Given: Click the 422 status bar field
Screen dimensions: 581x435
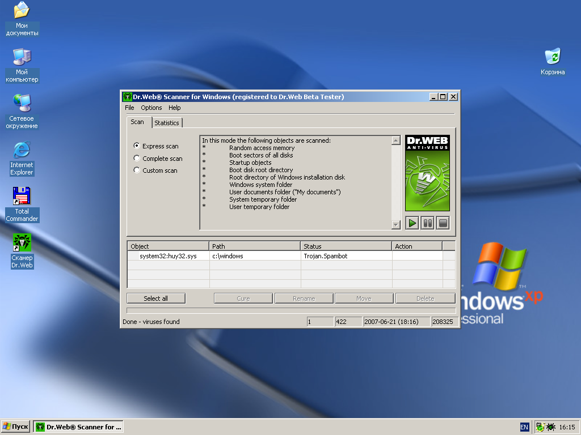Looking at the screenshot, I should click(348, 322).
